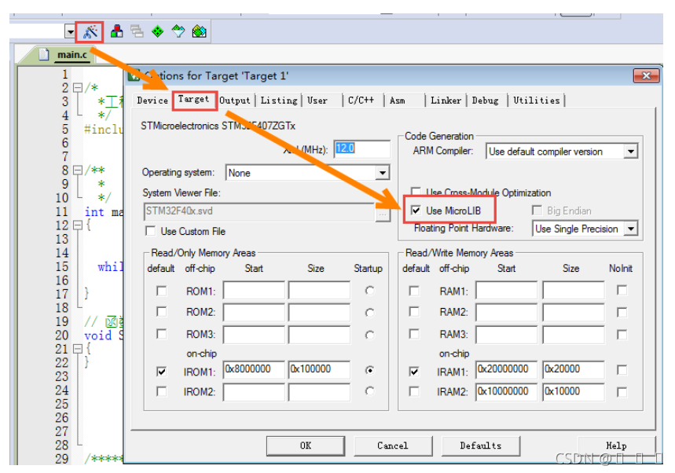
Task: Toggle the IROM1 default checkbox
Action: [x=161, y=371]
